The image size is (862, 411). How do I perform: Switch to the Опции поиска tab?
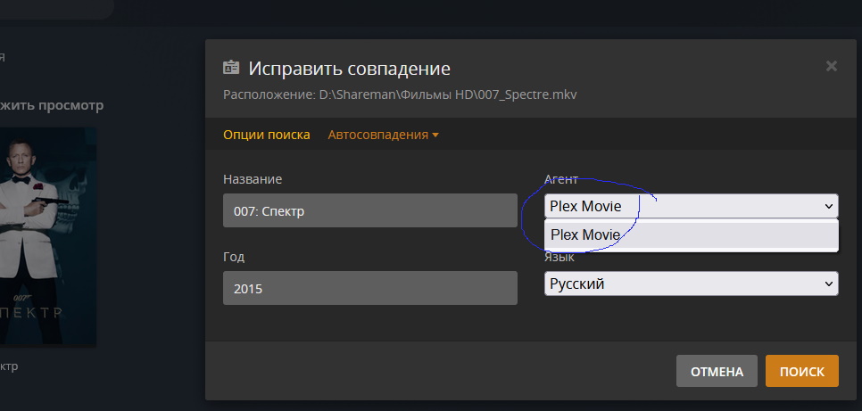click(x=267, y=135)
